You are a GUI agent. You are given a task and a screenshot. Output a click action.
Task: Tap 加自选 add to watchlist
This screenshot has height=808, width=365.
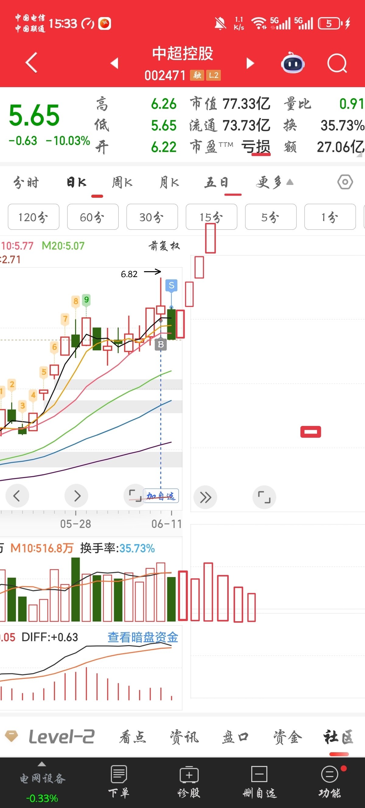point(161,496)
